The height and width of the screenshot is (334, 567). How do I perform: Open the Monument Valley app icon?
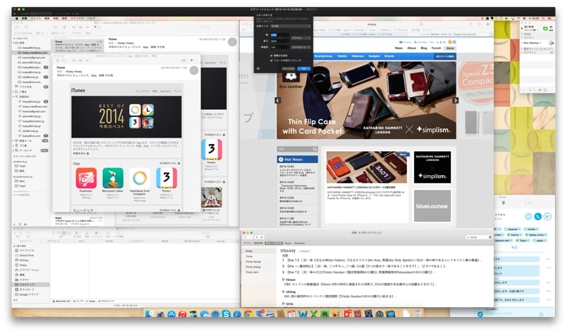pos(113,177)
